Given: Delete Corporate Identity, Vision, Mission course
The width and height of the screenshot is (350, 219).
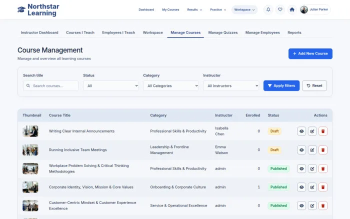Looking at the screenshot, I should click(x=323, y=187).
